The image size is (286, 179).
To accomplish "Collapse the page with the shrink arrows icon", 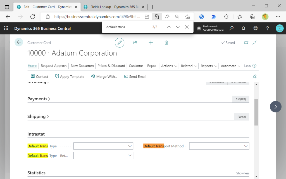I will (255, 43).
